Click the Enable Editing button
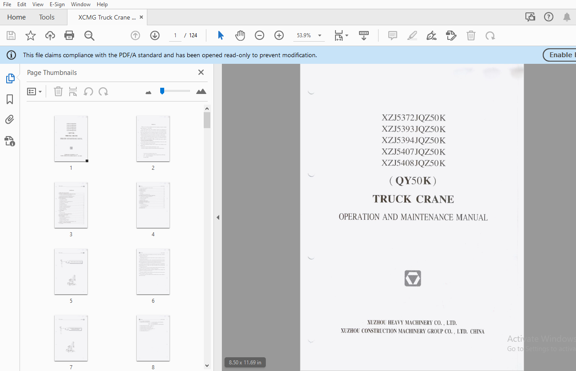 (x=560, y=55)
